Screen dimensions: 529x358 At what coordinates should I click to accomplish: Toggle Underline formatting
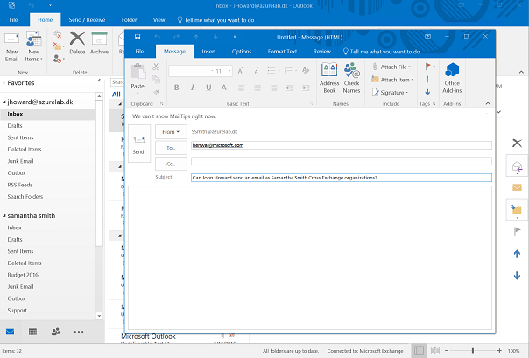point(208,88)
